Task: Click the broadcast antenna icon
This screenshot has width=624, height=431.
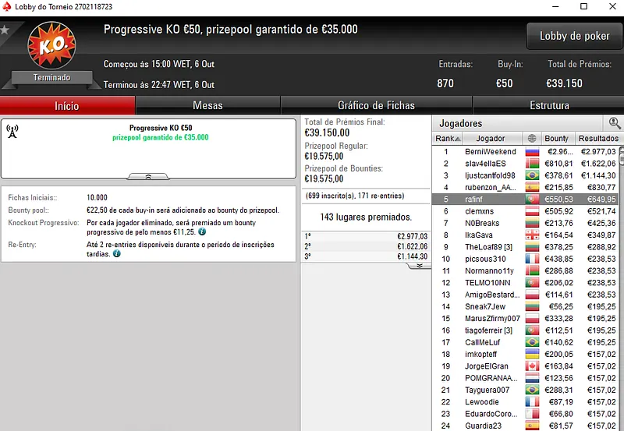Action: pyautogui.click(x=12, y=130)
